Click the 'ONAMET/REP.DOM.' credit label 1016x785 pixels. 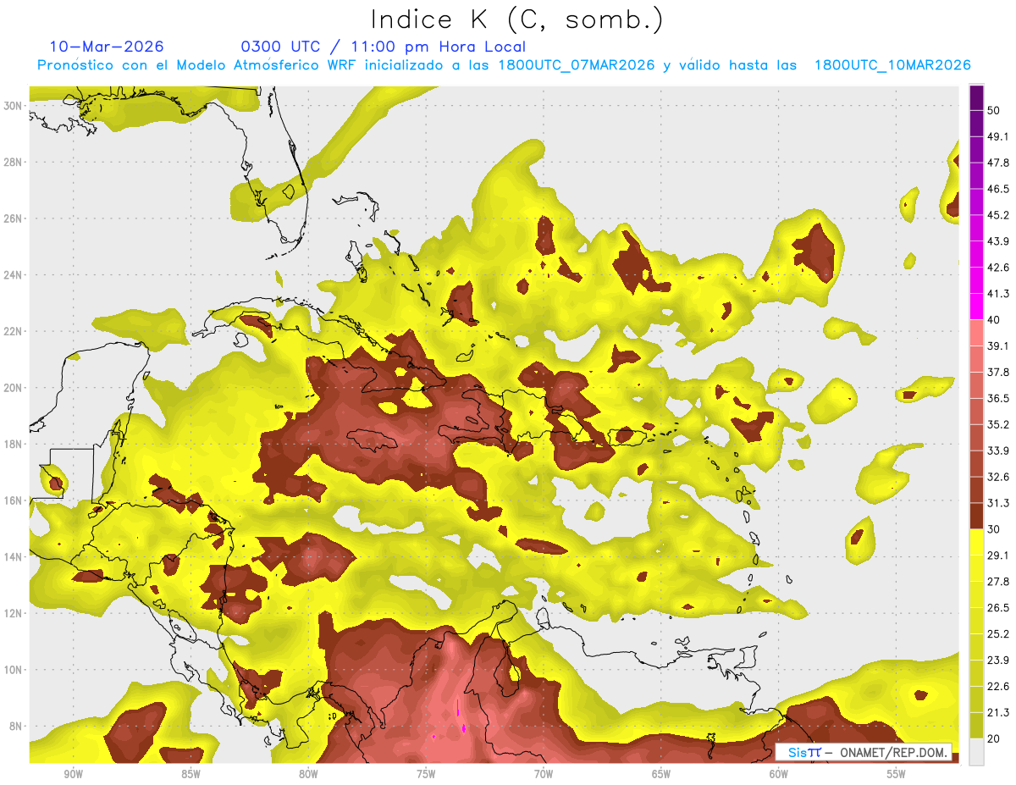(x=893, y=752)
